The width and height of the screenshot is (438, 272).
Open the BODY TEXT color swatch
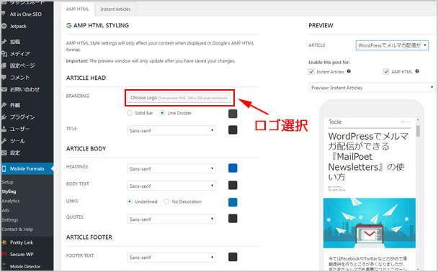tap(233, 185)
